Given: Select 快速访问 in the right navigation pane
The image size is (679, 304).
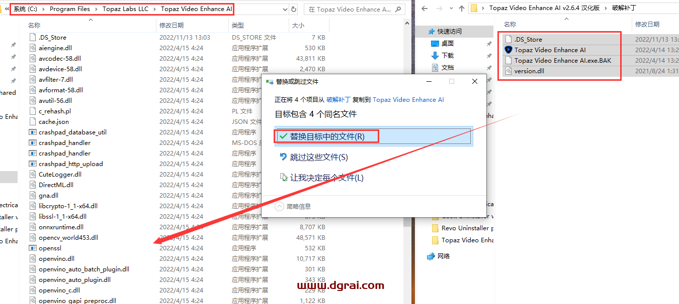Looking at the screenshot, I should pos(449,31).
